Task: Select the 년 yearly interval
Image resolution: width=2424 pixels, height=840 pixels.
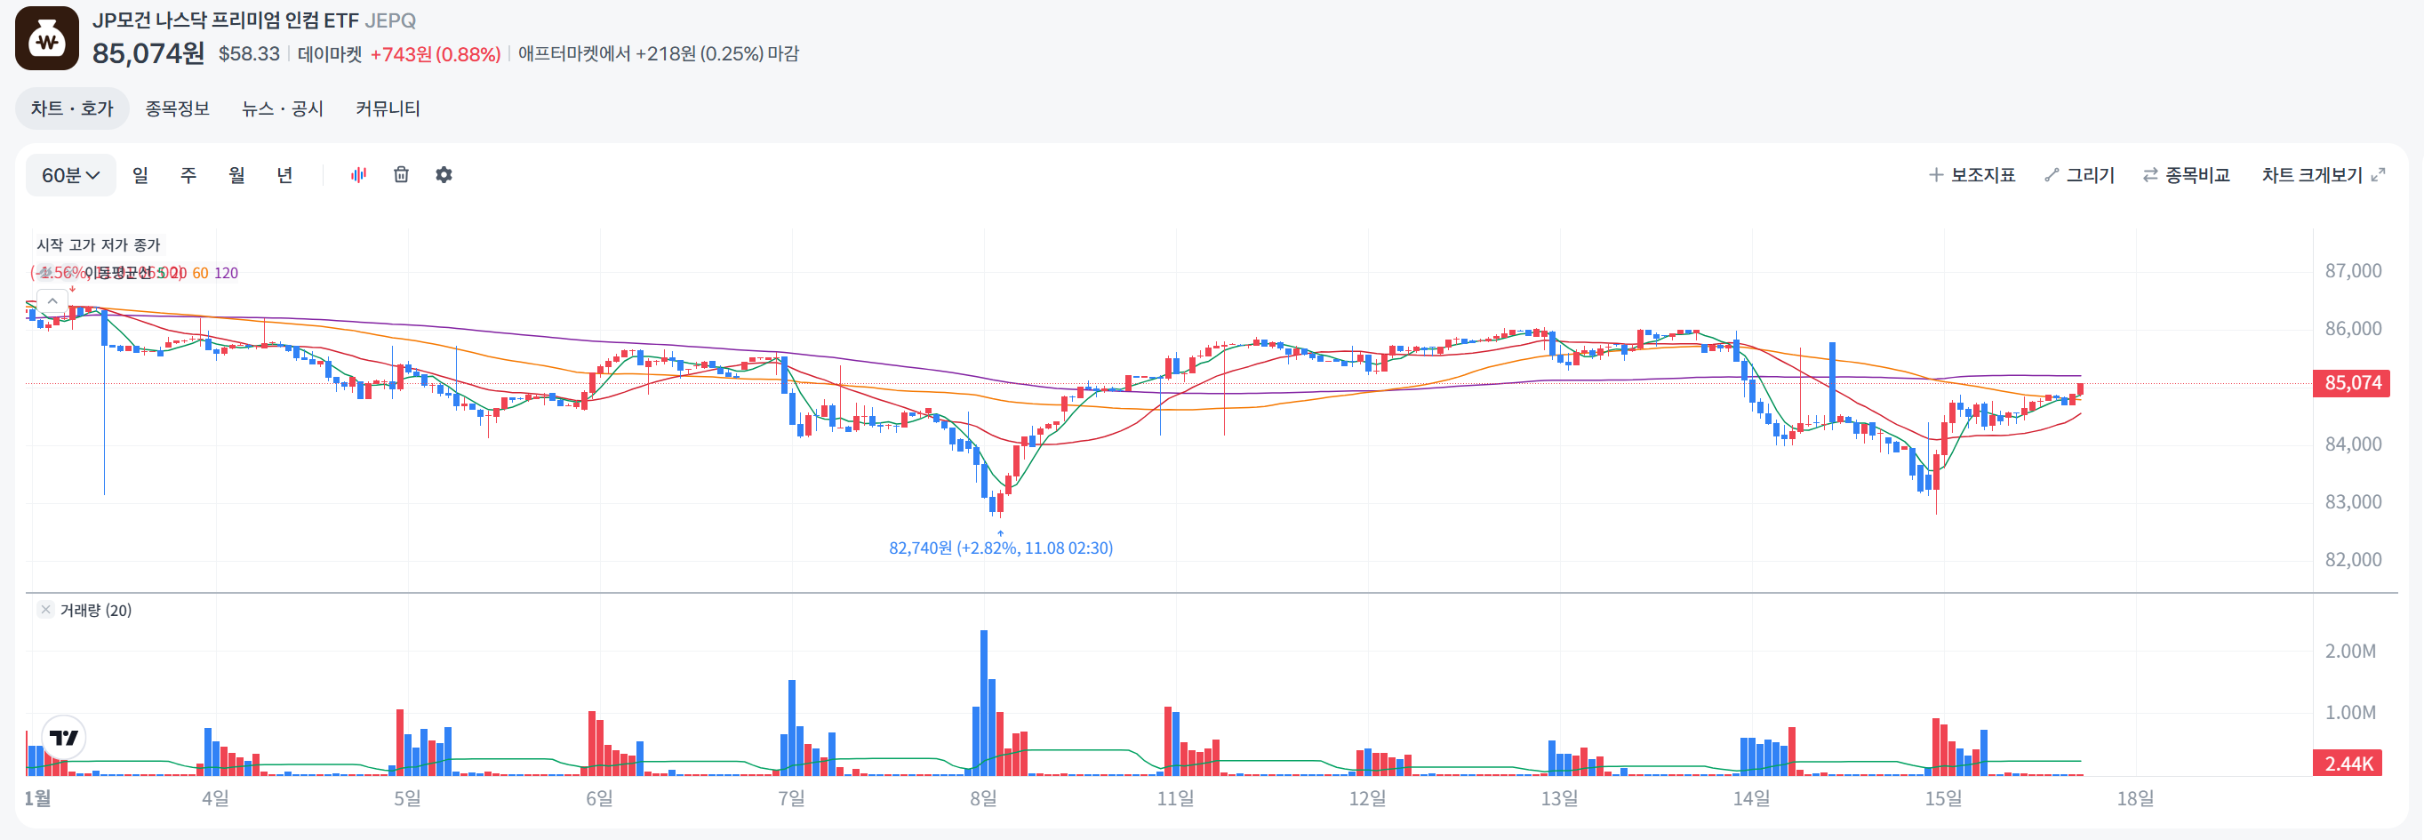Action: click(284, 175)
